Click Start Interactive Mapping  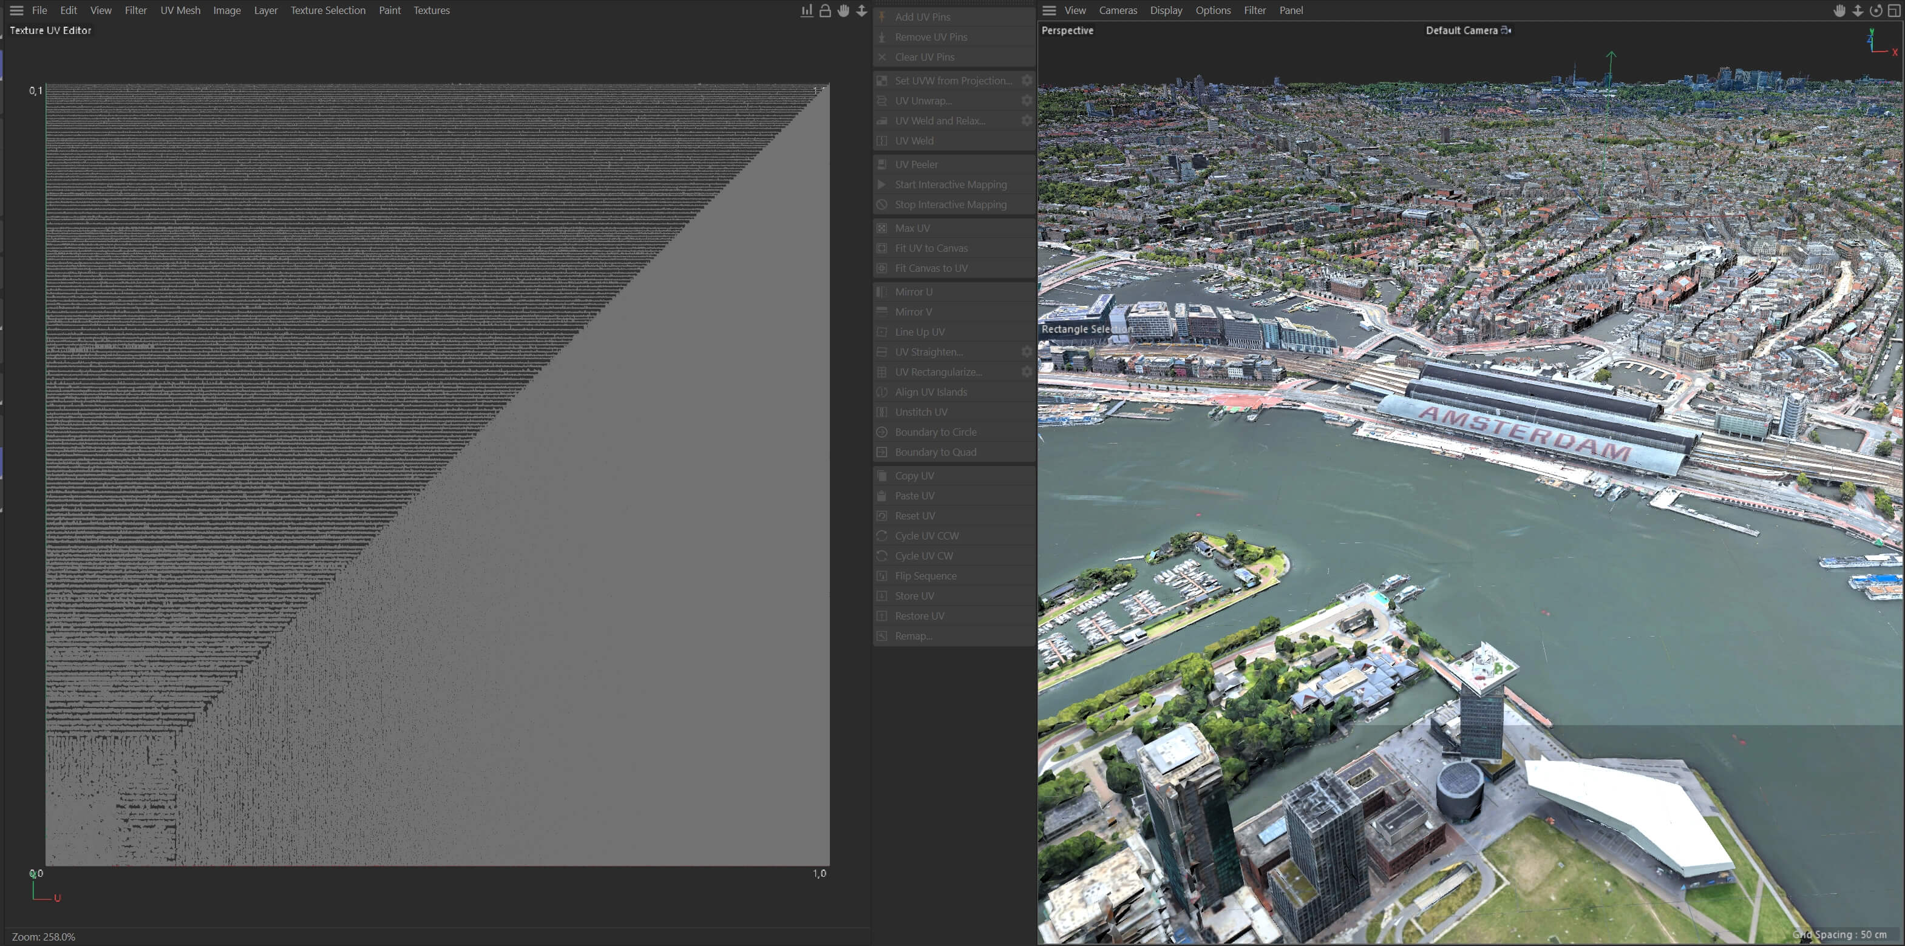coord(954,184)
